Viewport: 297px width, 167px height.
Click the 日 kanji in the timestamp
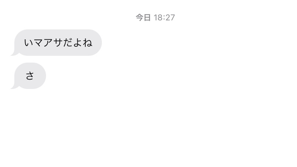[147, 18]
